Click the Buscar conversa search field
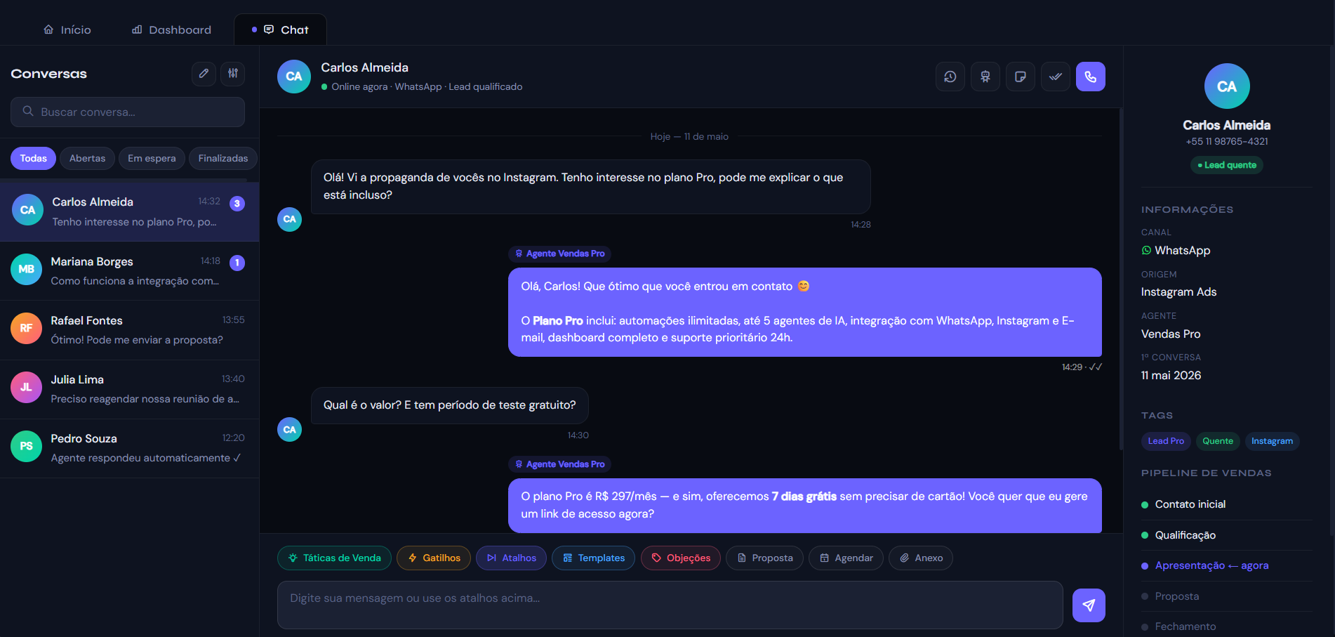Viewport: 1335px width, 637px height. tap(128, 112)
